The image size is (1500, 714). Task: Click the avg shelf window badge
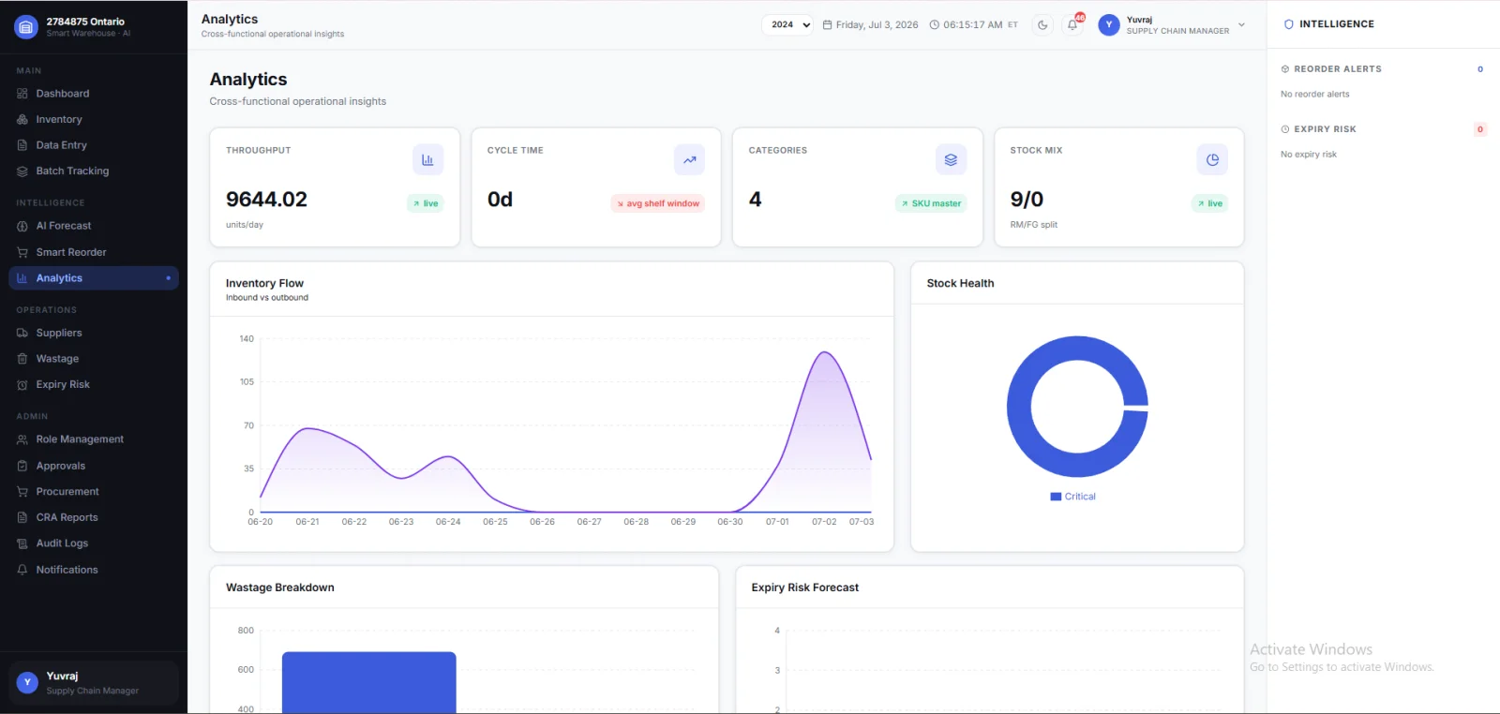[x=658, y=203]
